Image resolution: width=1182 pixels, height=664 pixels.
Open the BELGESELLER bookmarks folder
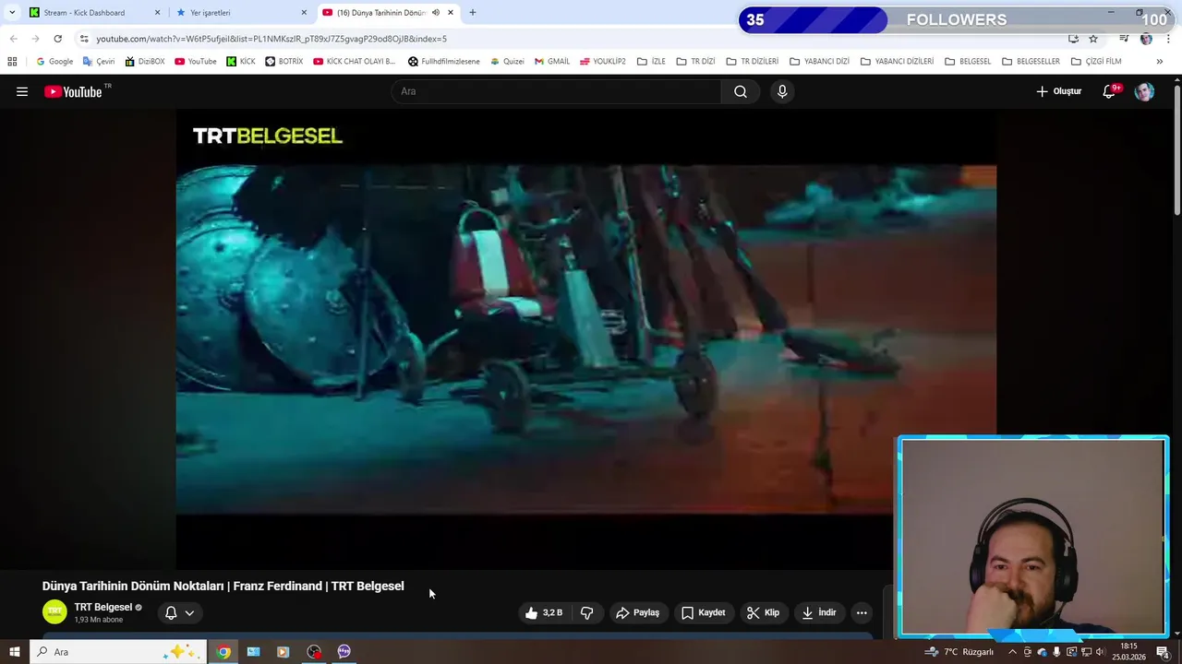(1031, 62)
